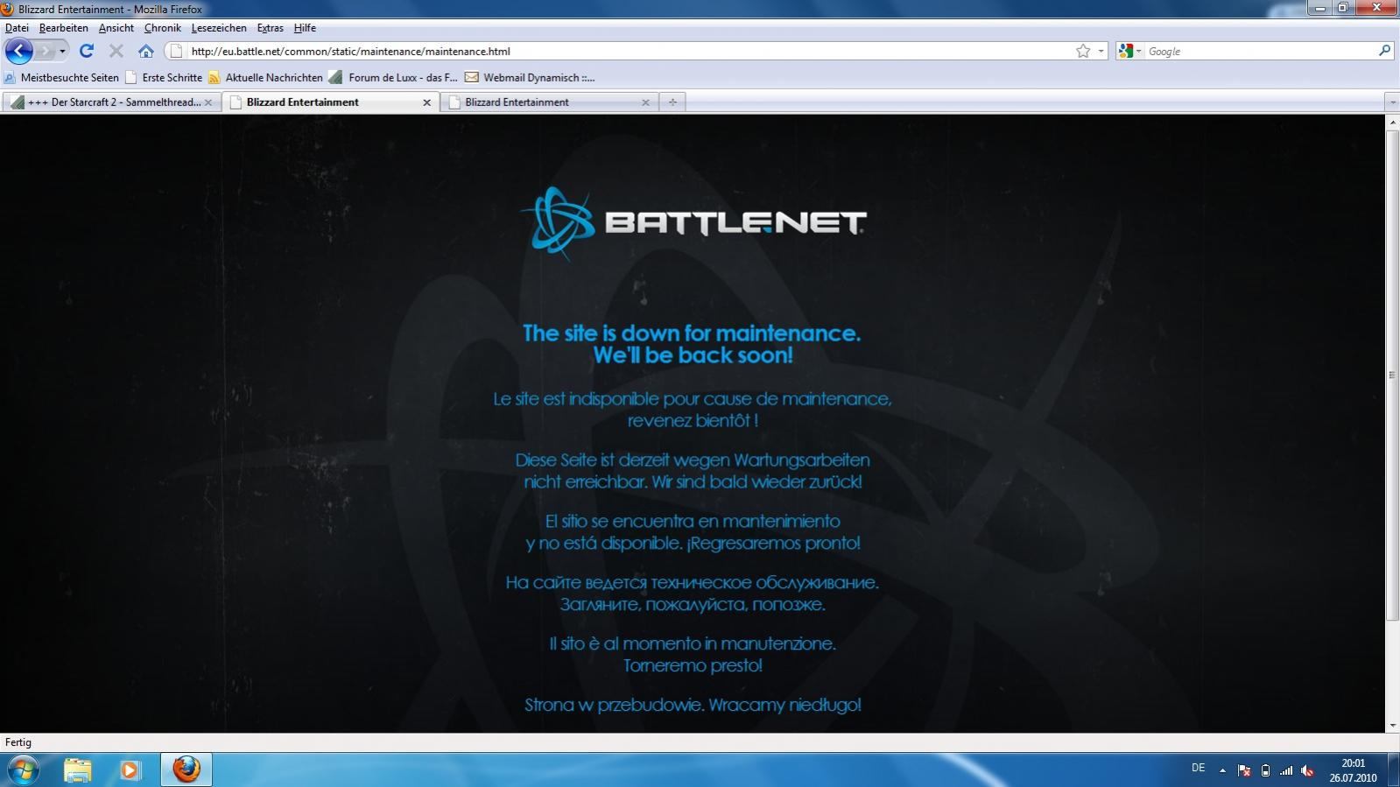
Task: Click the Stop loading X icon
Action: click(116, 51)
